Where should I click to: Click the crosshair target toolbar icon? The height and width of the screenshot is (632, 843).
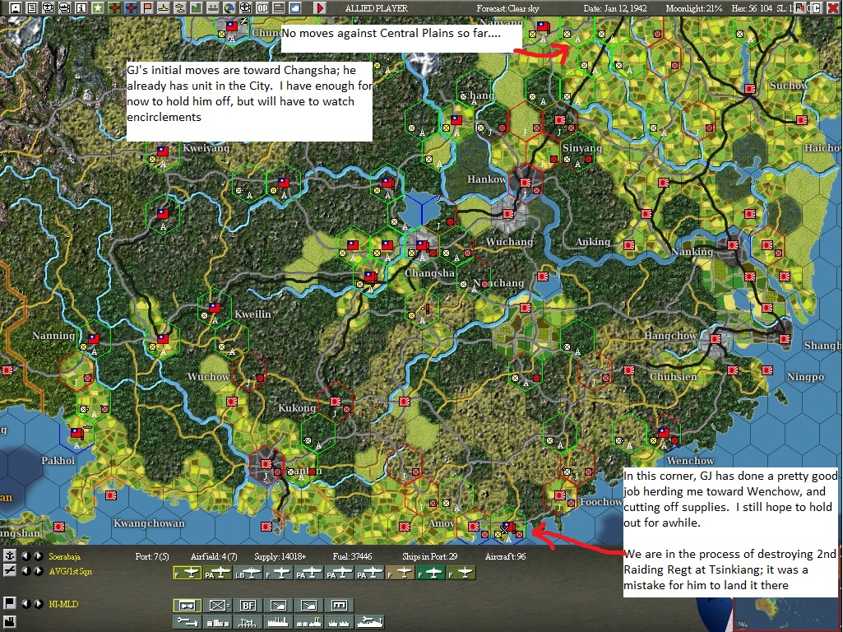click(245, 8)
